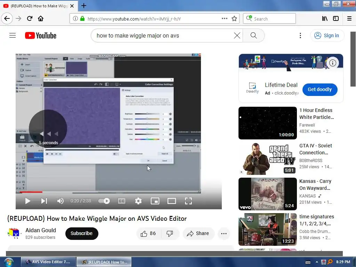The image size is (356, 267).
Task: Open the Windows Start button
Action: coord(8,262)
